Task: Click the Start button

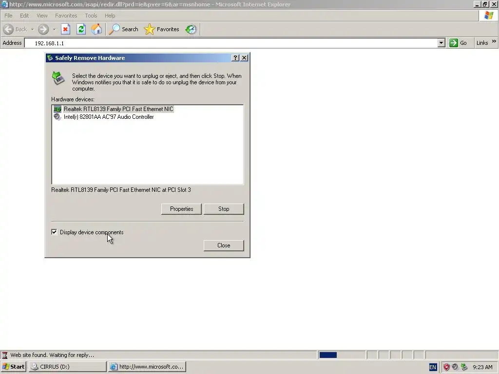Action: pyautogui.click(x=13, y=367)
